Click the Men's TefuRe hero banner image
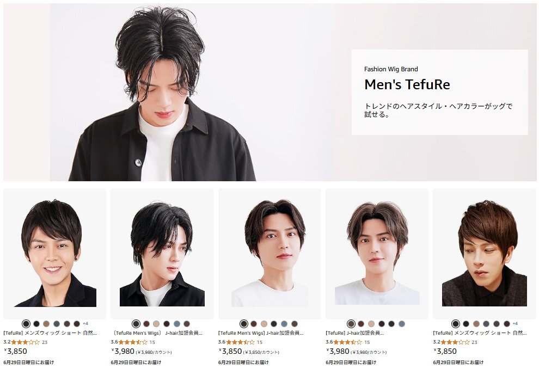Screen dimensions: 539x375 pyautogui.click(x=269, y=92)
